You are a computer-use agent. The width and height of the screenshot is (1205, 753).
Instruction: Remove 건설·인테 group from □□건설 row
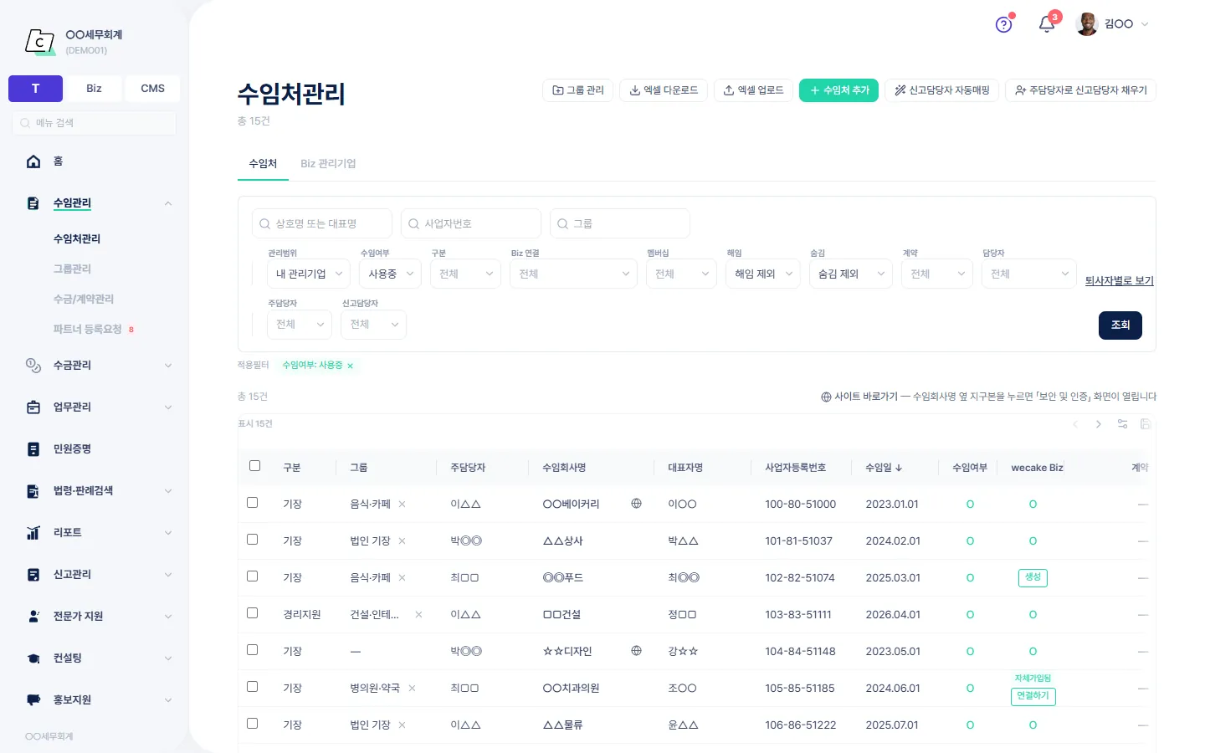click(x=418, y=615)
